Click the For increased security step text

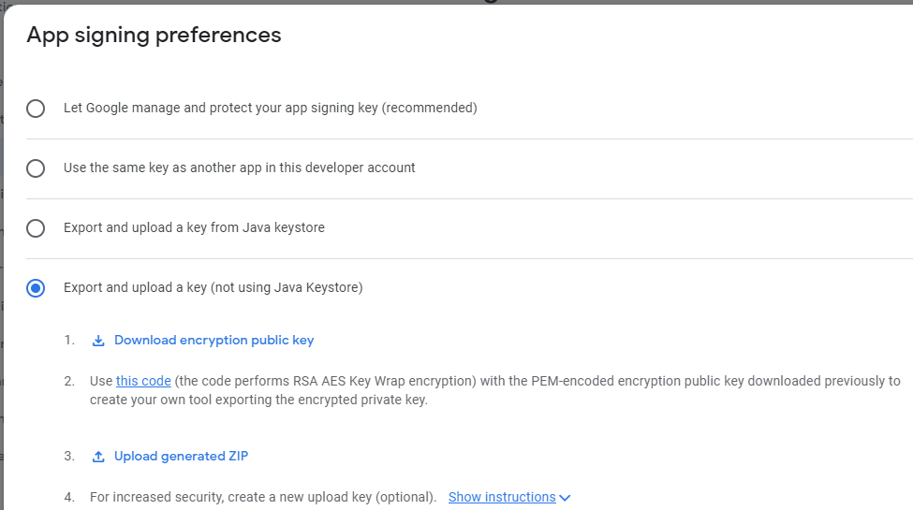[263, 497]
